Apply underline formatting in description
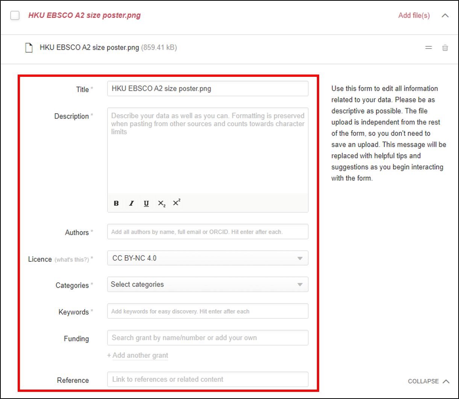 [146, 203]
